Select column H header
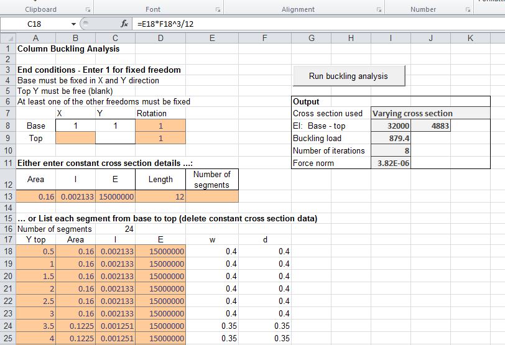The image size is (505, 345). click(351, 38)
